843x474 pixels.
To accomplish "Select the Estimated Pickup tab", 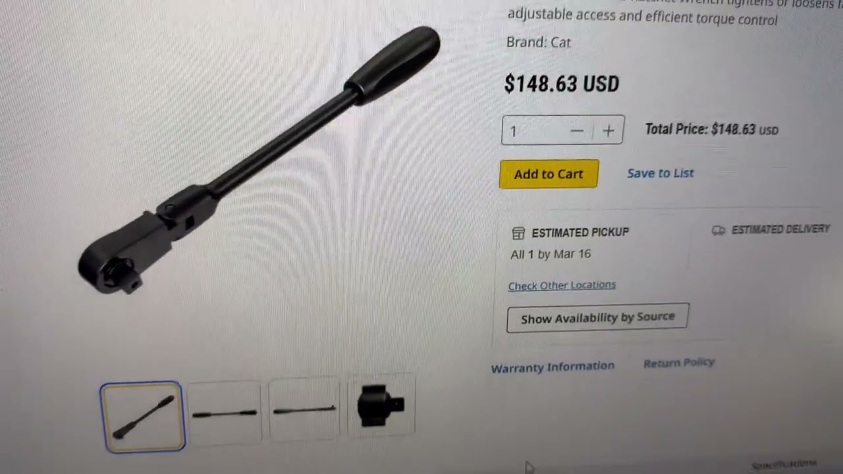I will click(x=570, y=232).
